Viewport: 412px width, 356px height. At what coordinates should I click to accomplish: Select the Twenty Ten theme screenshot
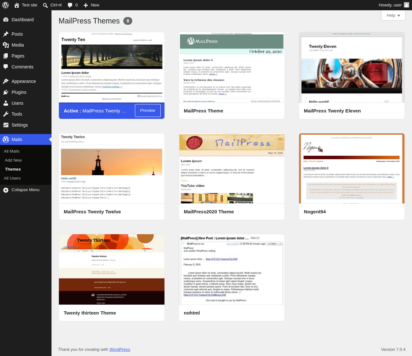[x=112, y=67]
